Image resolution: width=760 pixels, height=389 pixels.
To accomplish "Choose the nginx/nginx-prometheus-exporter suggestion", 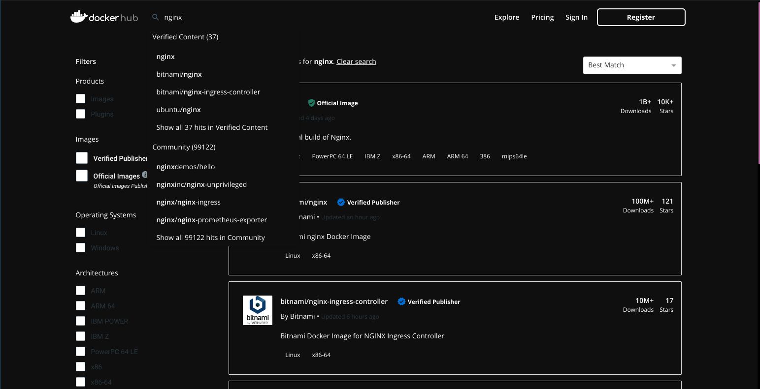I will 212,220.
